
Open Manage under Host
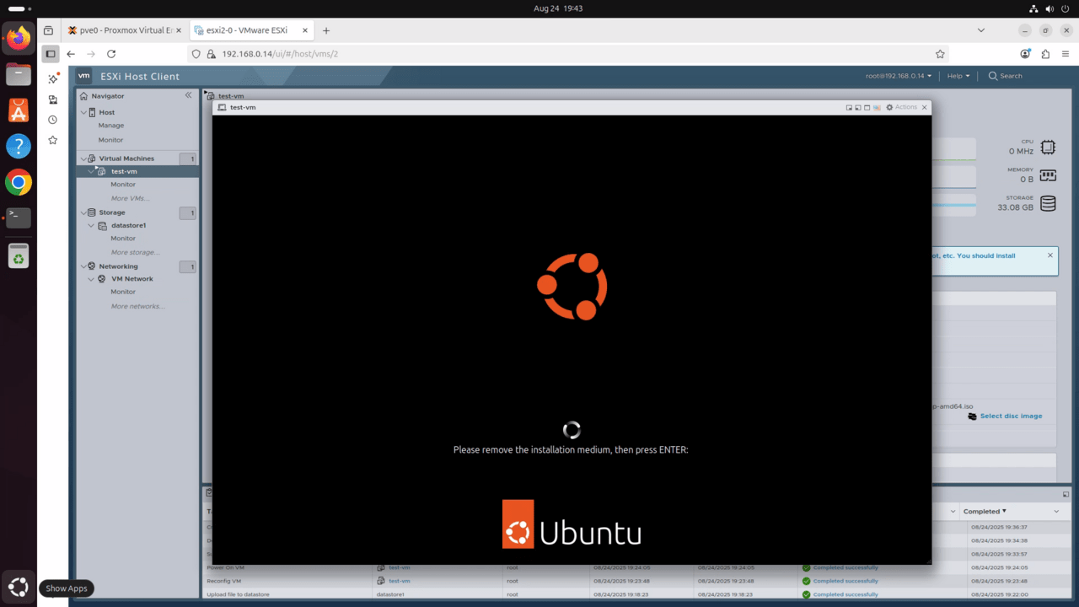[110, 126]
